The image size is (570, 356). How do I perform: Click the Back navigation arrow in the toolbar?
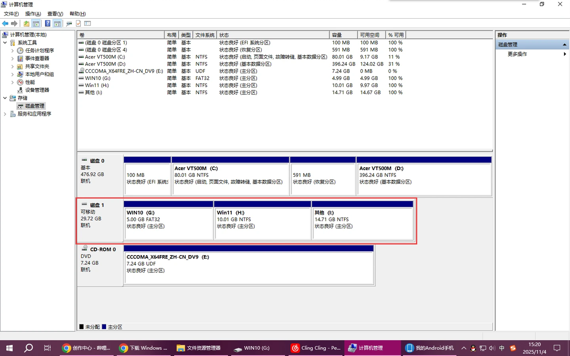(x=5, y=23)
